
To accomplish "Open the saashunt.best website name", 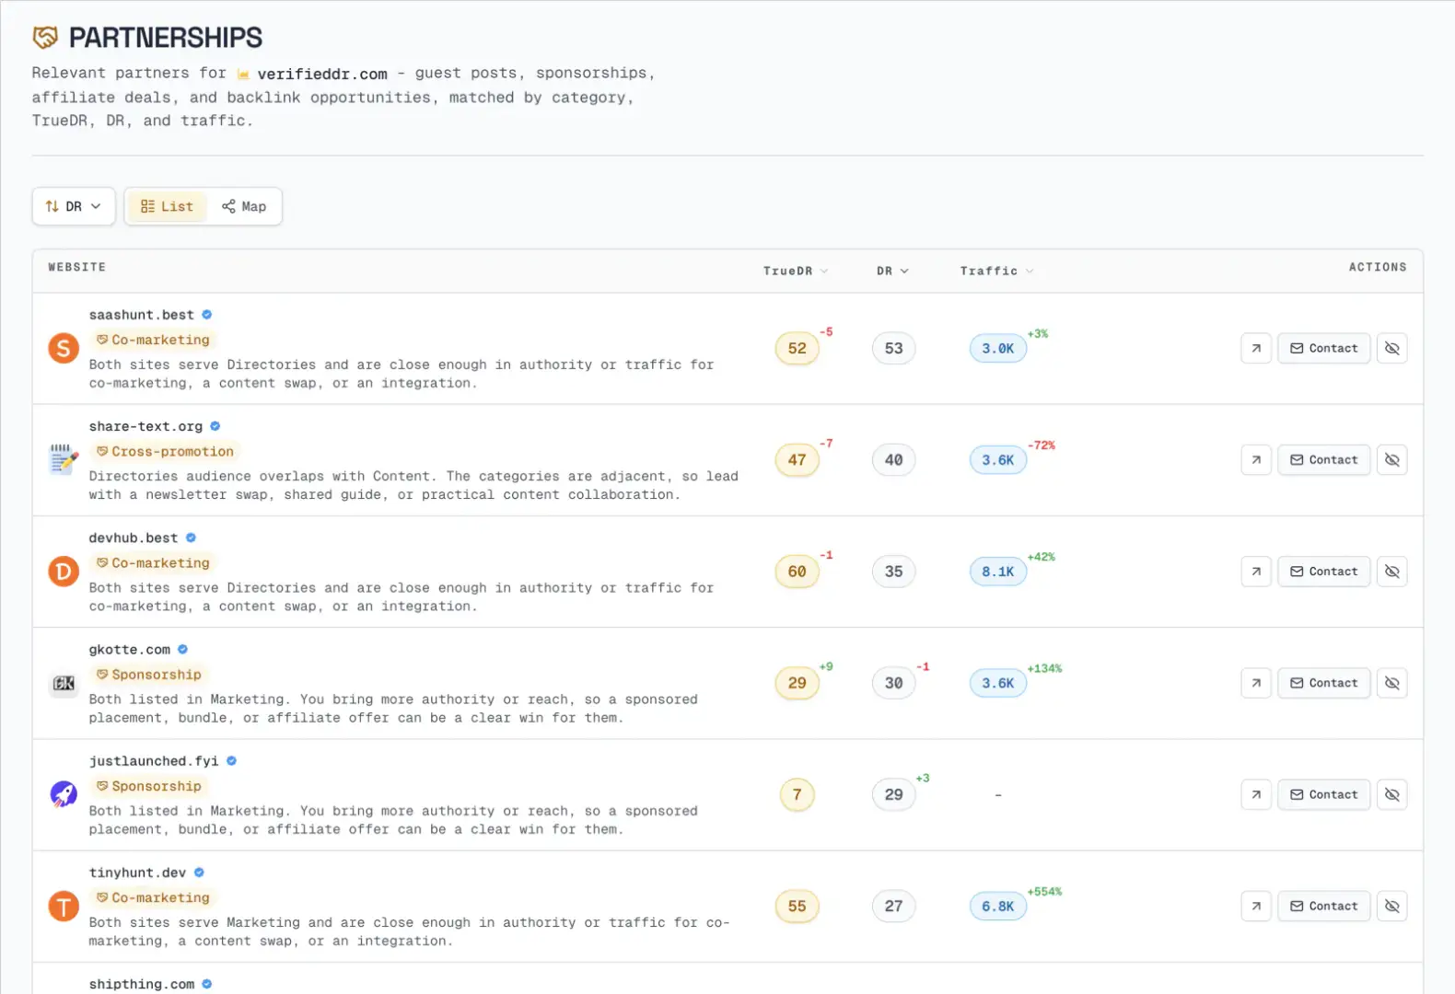I will [142, 315].
